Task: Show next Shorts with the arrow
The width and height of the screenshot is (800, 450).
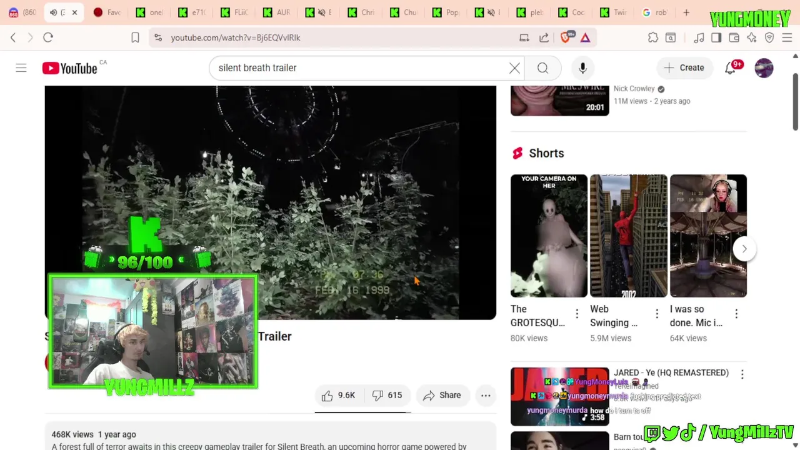Action: click(x=744, y=249)
